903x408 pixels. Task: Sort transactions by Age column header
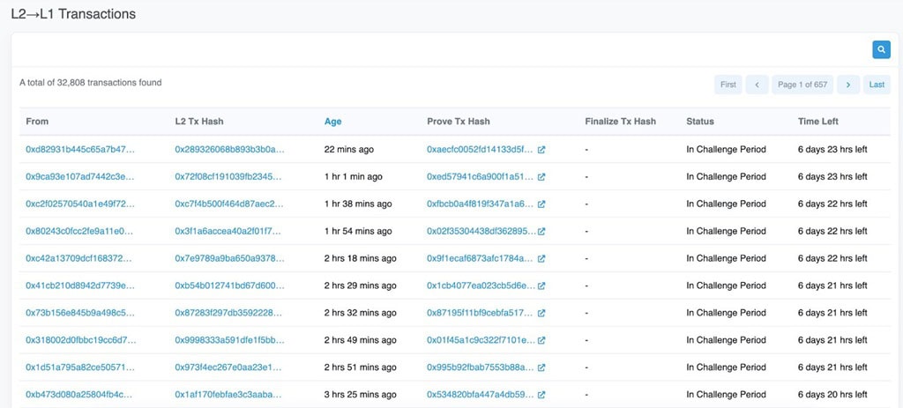coord(332,122)
